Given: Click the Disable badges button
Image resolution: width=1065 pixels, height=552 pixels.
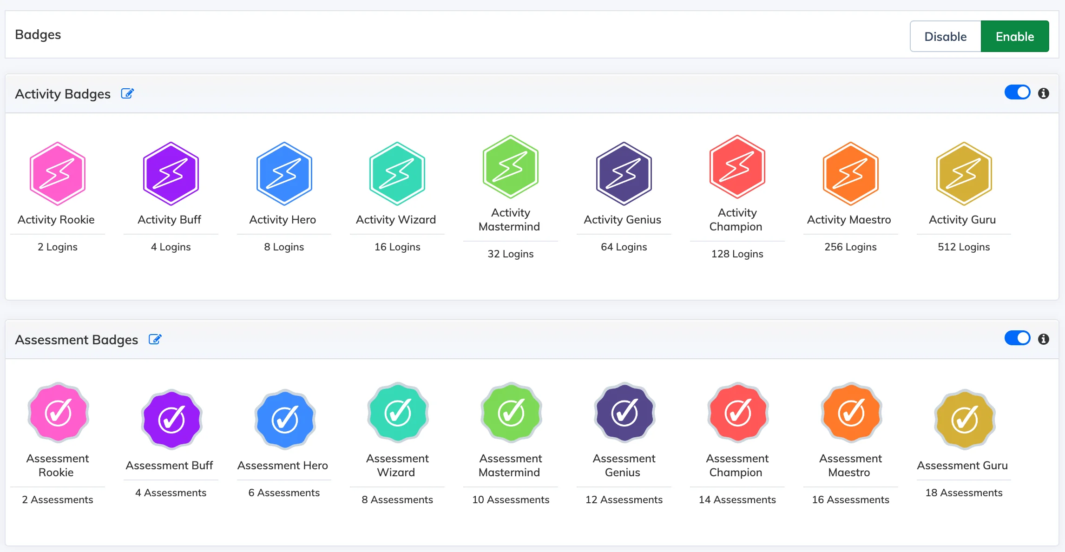Looking at the screenshot, I should 946,36.
